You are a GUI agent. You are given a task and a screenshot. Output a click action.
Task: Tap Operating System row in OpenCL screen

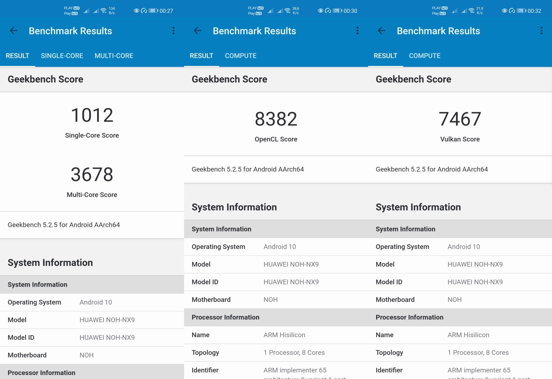(276, 247)
